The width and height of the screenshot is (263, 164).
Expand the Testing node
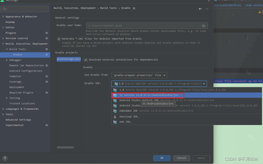(x=7, y=98)
